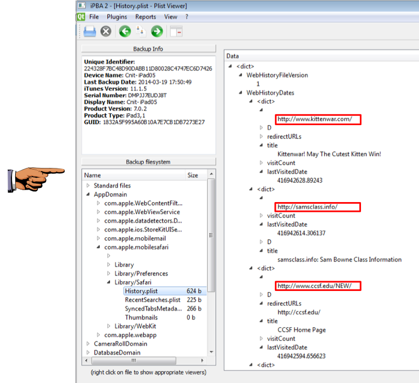
Task: Open the File menu
Action: click(x=94, y=17)
